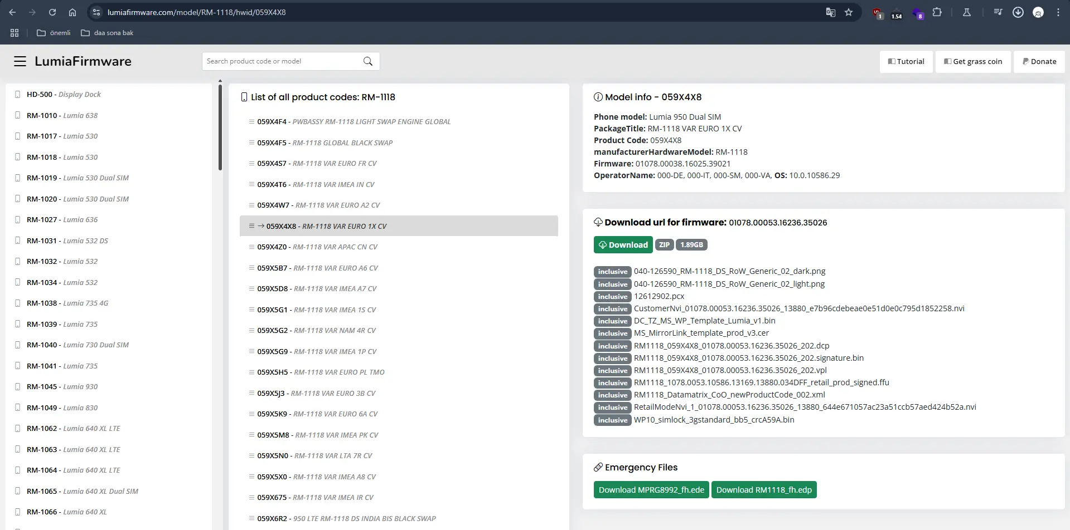Go forward to the next page
Image resolution: width=1070 pixels, height=530 pixels.
tap(32, 12)
